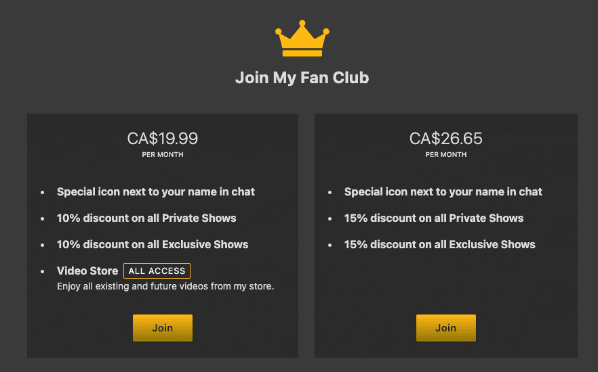The height and width of the screenshot is (372, 598).
Task: Click the ALL ACCESS badge
Action: pos(157,271)
